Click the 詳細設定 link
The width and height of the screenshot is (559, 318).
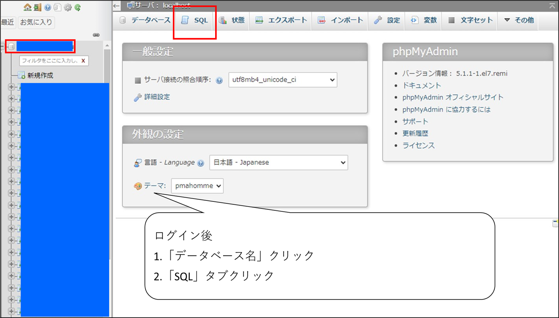[x=157, y=97]
